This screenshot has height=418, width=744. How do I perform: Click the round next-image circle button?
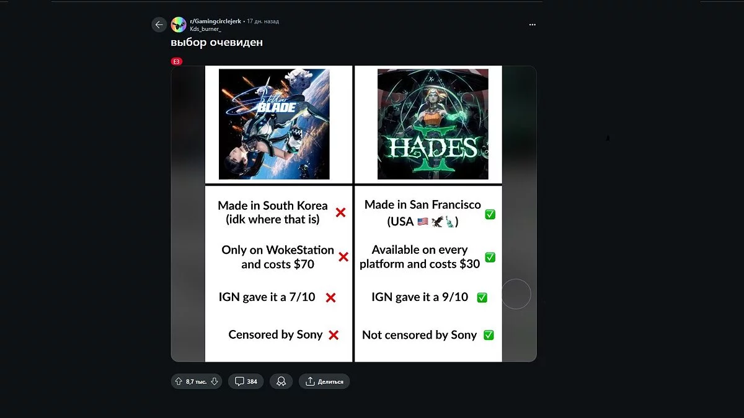516,294
